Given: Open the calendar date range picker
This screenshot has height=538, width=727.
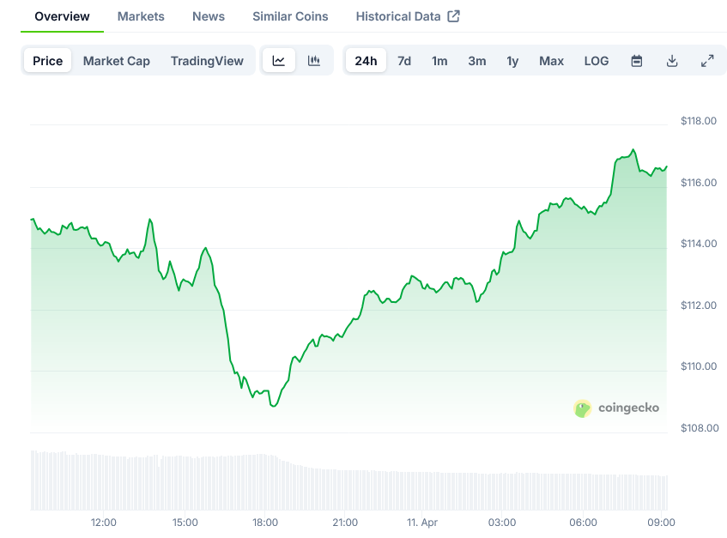Looking at the screenshot, I should [x=636, y=61].
